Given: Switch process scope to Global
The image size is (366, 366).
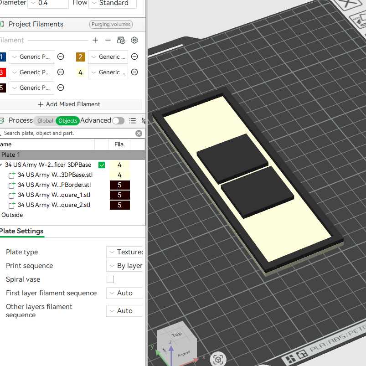Looking at the screenshot, I should [45, 121].
